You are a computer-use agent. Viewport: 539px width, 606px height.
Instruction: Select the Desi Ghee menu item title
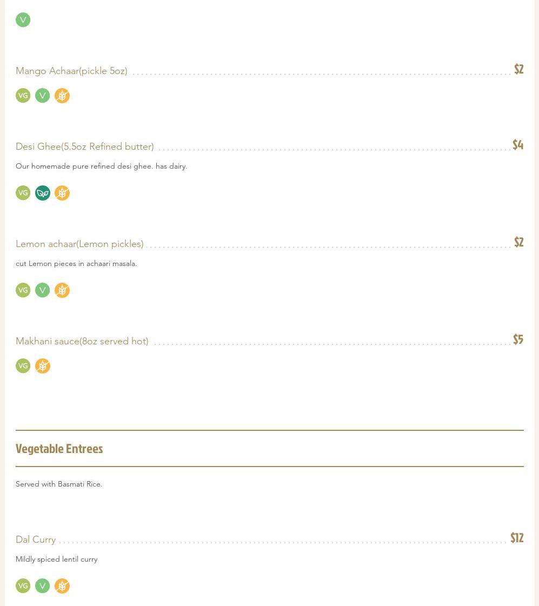[x=84, y=146]
